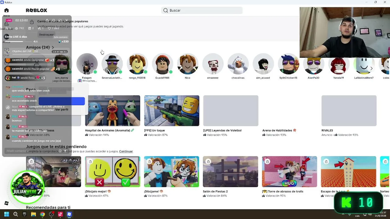
Task: Open Windows taskbar search
Action: 16,214
